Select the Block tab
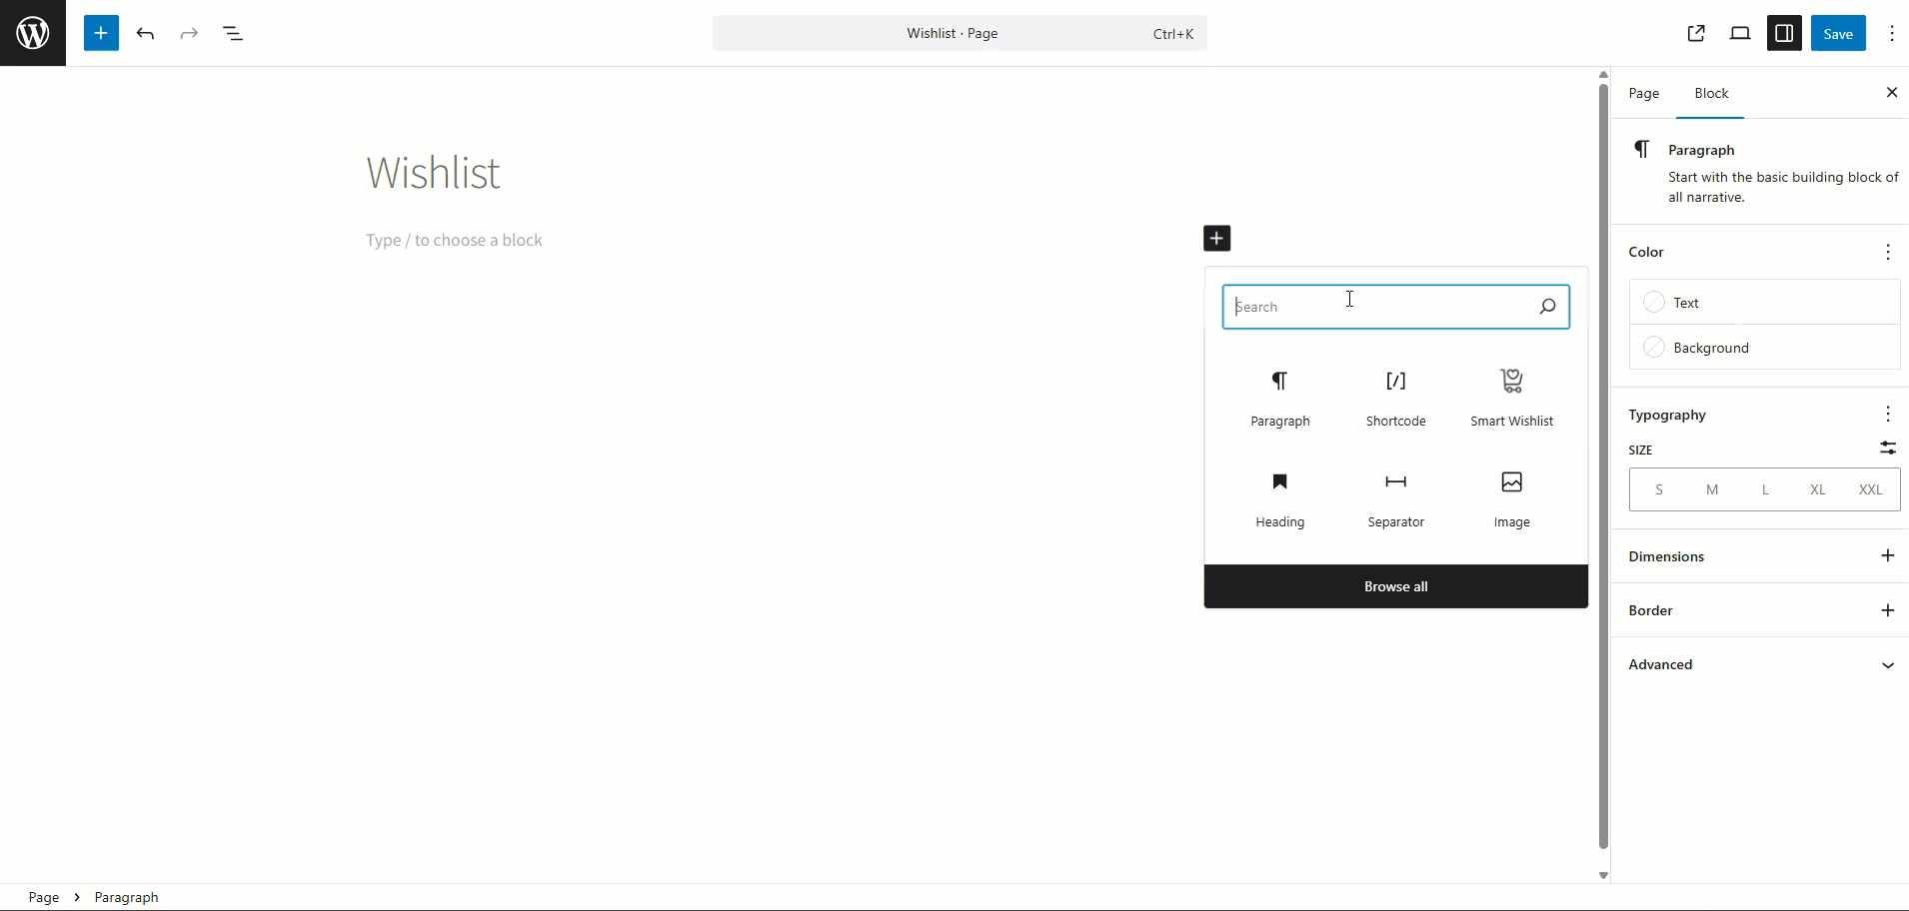 coord(1711,93)
